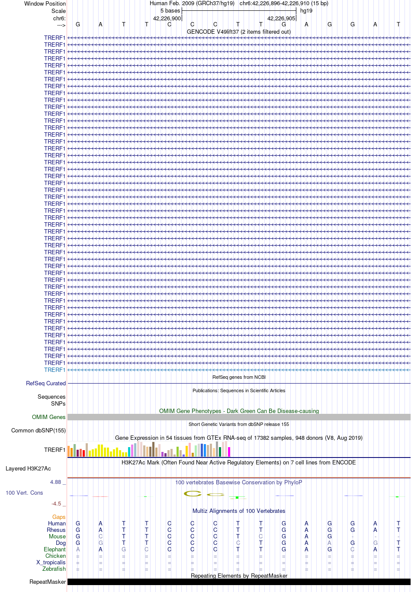Click the dark green GTEx expression bar
411x592 pixels.
220,452
